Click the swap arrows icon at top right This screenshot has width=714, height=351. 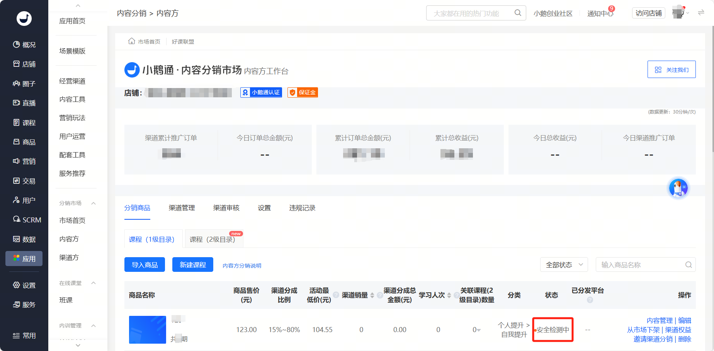click(x=701, y=13)
